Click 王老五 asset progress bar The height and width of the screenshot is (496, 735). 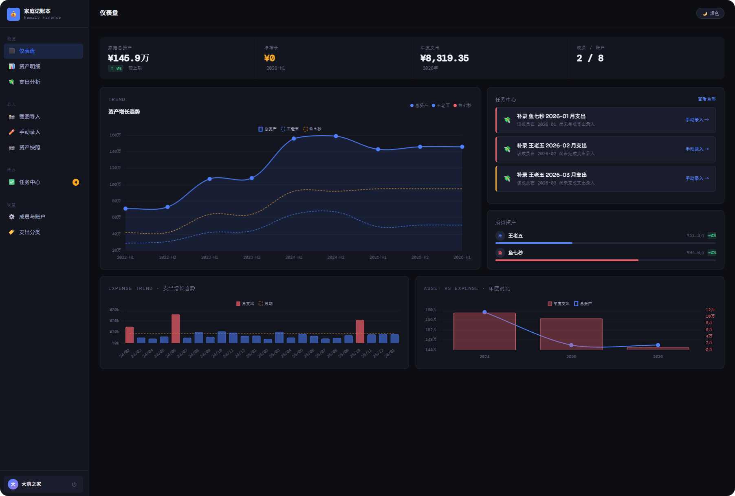click(605, 243)
